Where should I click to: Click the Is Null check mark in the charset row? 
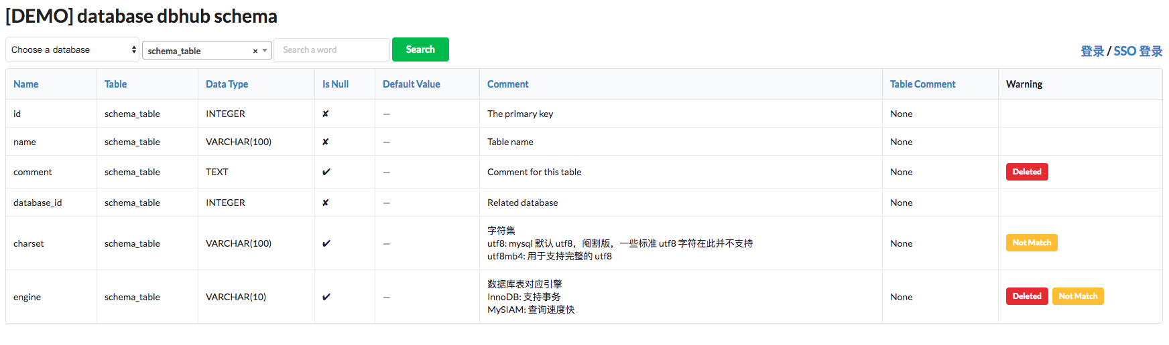326,243
